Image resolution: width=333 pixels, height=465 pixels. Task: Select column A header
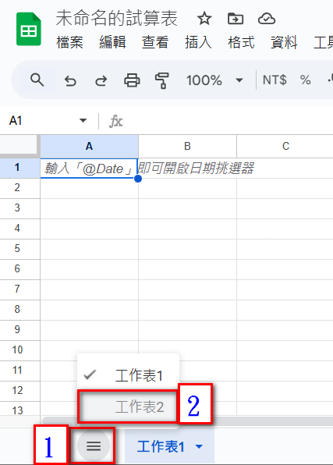(x=89, y=146)
